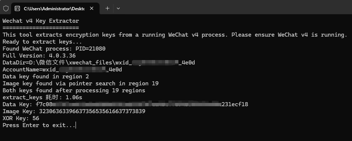The image size is (352, 141).
Task: Click the command prompt icon on the tab
Action: point(17,8)
